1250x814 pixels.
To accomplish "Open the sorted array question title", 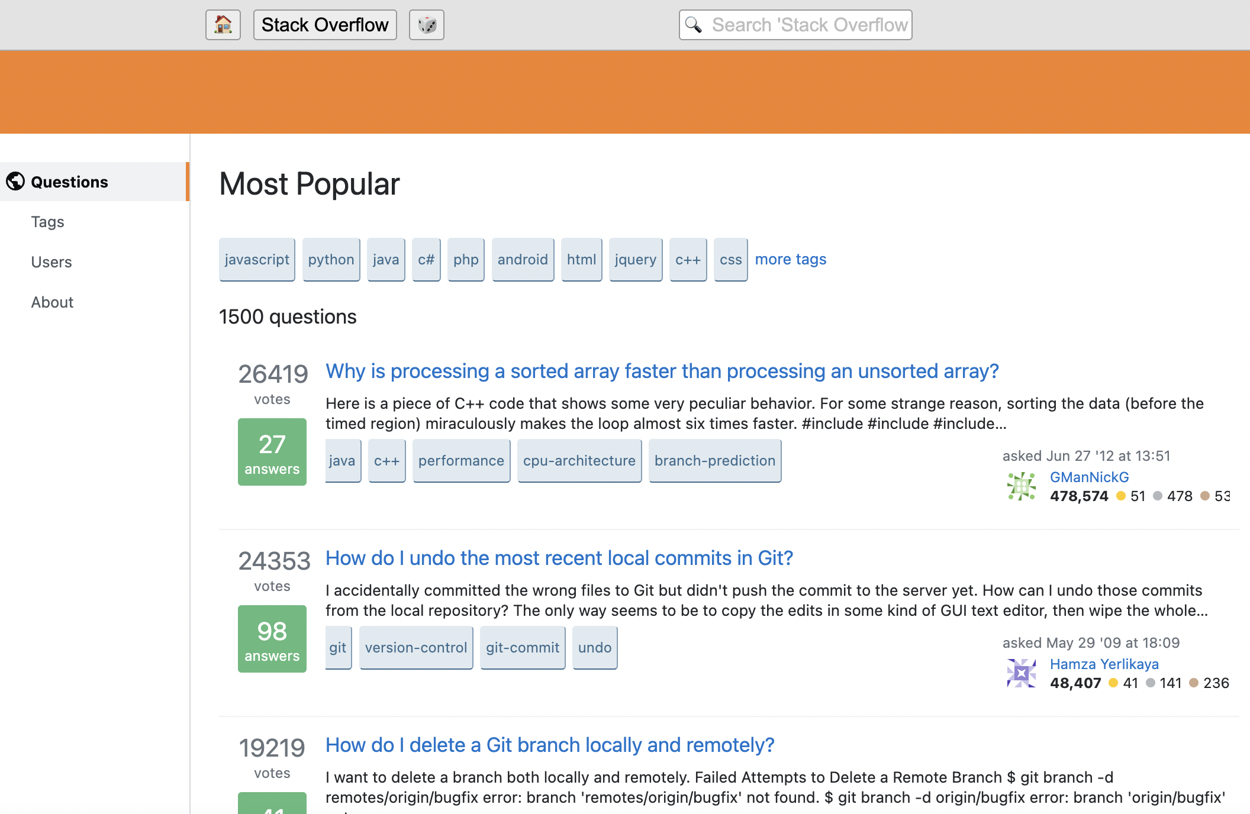I will point(662,371).
